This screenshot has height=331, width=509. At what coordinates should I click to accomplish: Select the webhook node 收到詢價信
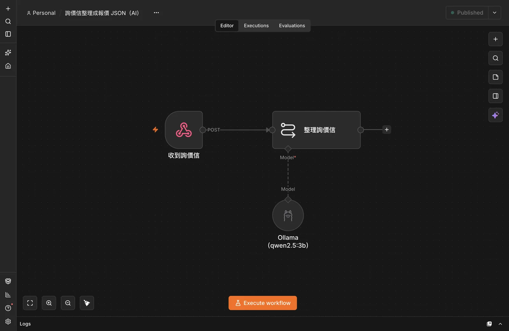coord(184,130)
